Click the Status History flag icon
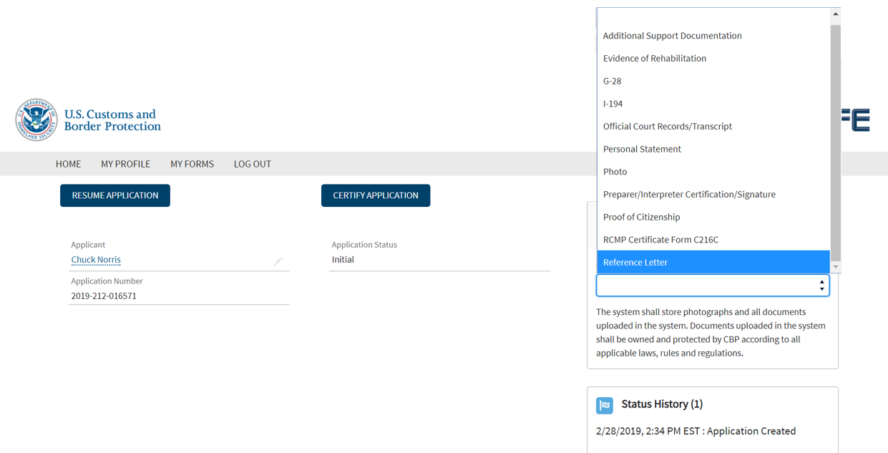888x453 pixels. 605,405
